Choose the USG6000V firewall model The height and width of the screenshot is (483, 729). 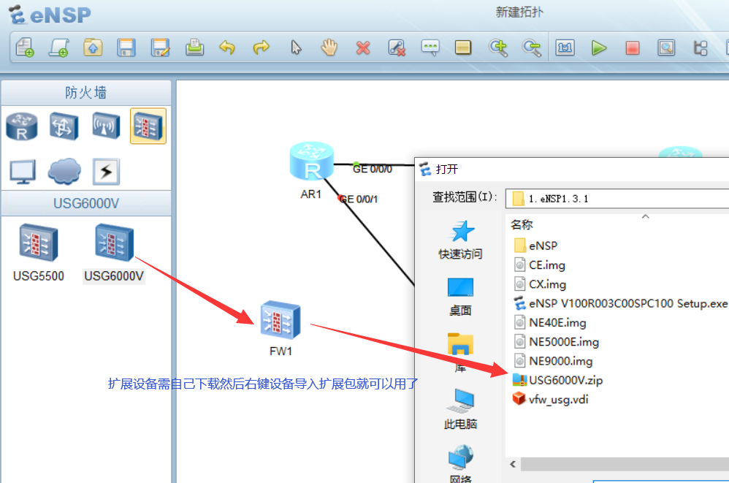click(114, 253)
